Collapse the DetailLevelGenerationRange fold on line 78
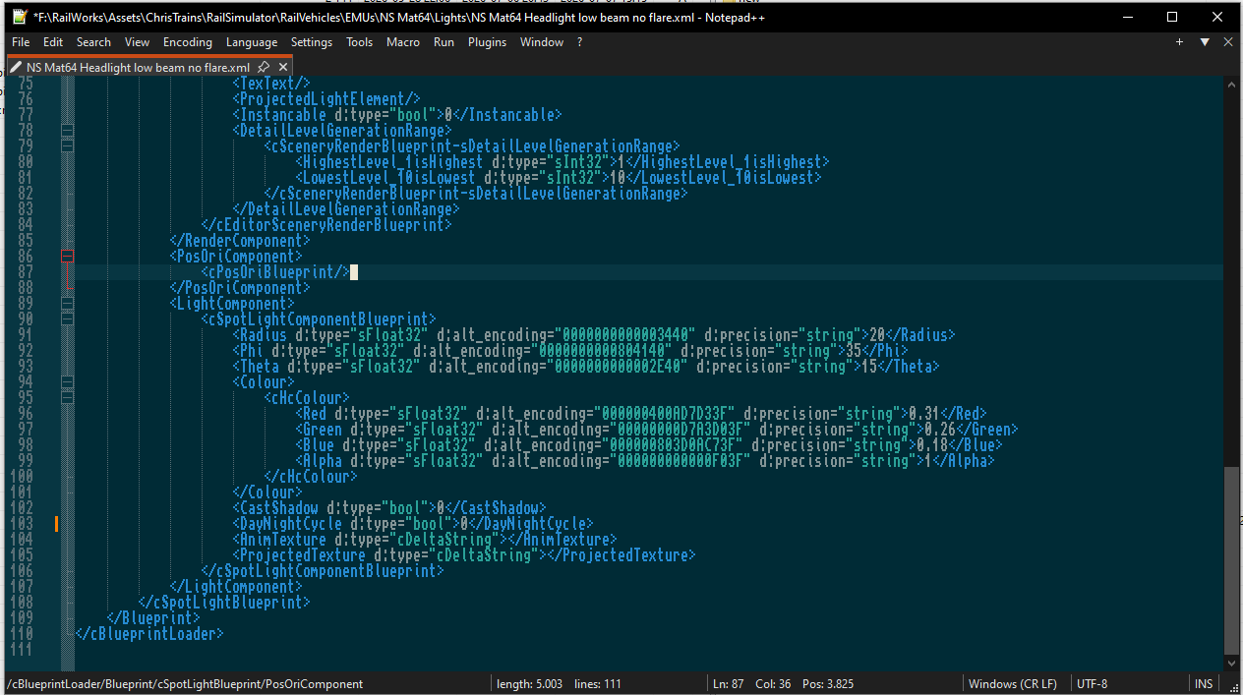This screenshot has width=1243, height=695. click(x=67, y=130)
